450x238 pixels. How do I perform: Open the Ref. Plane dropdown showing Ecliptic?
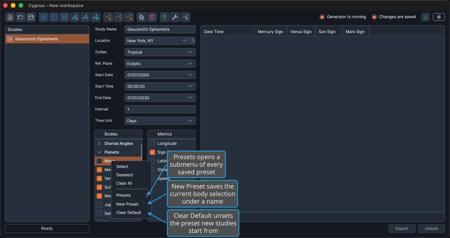coord(160,64)
